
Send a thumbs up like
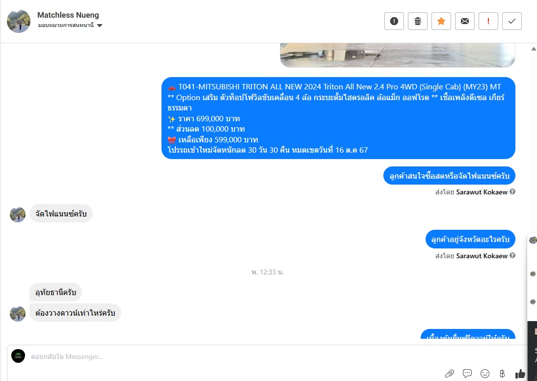[520, 374]
